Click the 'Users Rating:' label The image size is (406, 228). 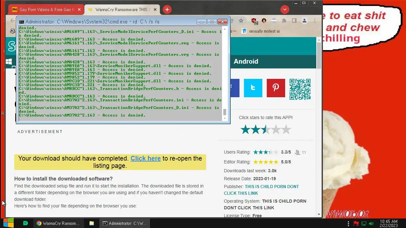click(237, 152)
